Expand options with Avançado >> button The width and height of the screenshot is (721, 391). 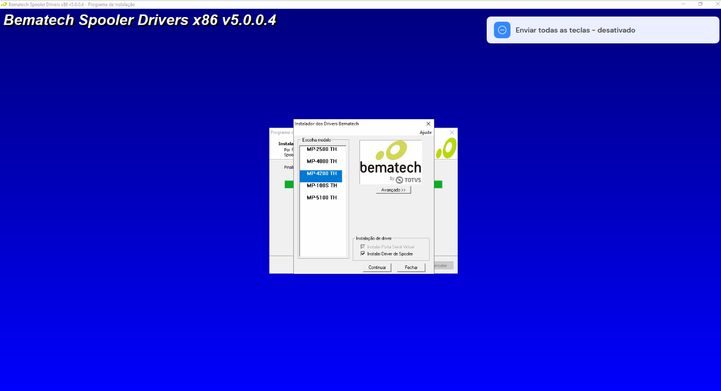[393, 190]
